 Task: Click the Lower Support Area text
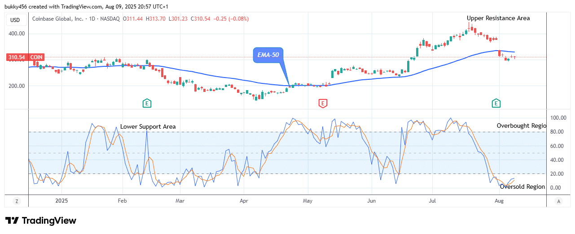point(148,127)
